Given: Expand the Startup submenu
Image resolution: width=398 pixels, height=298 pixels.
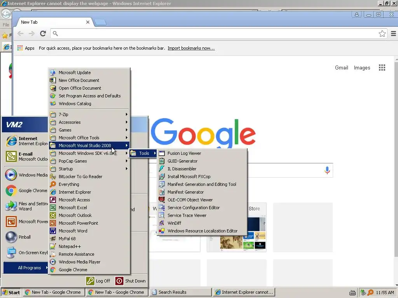Looking at the screenshot, I should coord(89,169).
